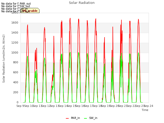164x123 pixels.
Task: Click the Sep 18 x-axis tick label
Action: coord(97,106)
